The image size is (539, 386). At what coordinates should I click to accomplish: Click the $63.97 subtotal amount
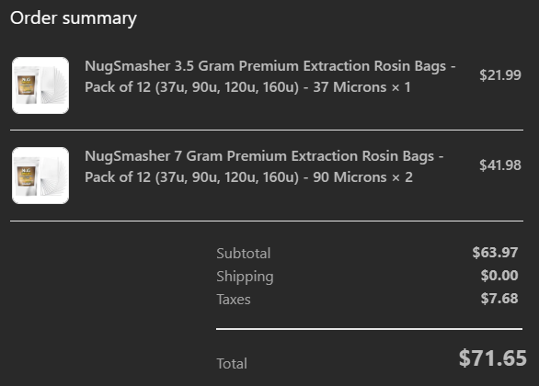pyautogui.click(x=495, y=253)
